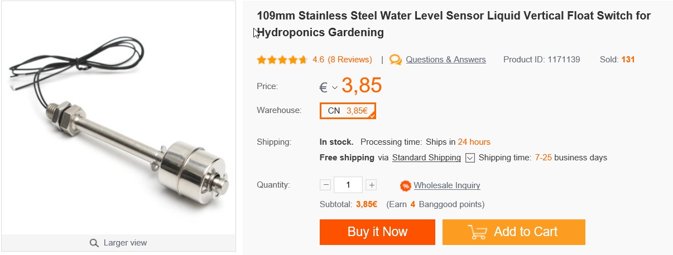Open the euro currency dropdown arrow
Viewport: 673px width, 255px height.
335,87
